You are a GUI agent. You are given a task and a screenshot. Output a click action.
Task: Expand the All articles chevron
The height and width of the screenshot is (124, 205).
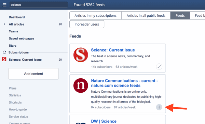coord(4,24)
